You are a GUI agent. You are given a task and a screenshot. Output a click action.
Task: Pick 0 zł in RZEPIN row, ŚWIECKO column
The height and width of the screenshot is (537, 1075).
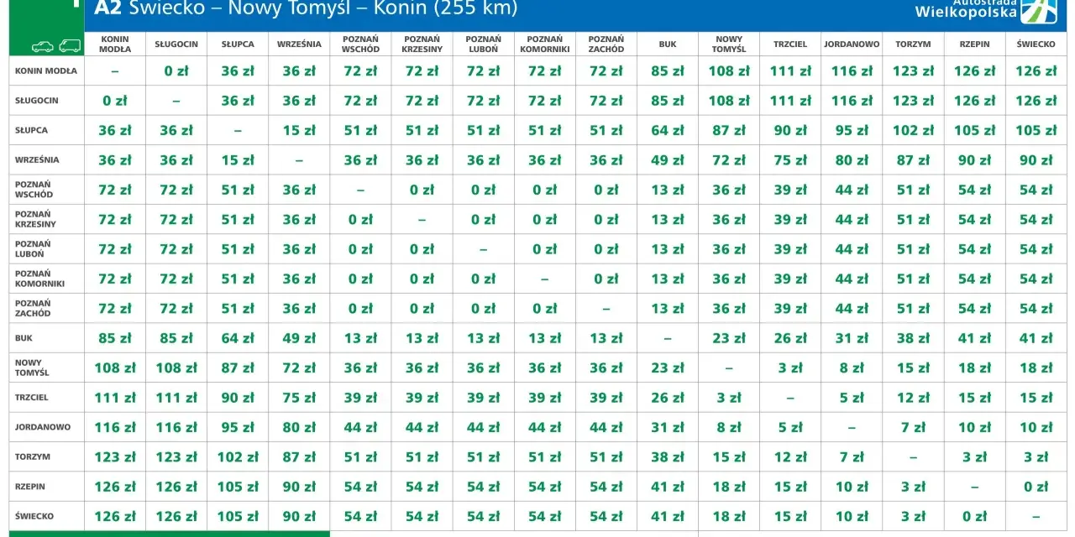click(1036, 486)
